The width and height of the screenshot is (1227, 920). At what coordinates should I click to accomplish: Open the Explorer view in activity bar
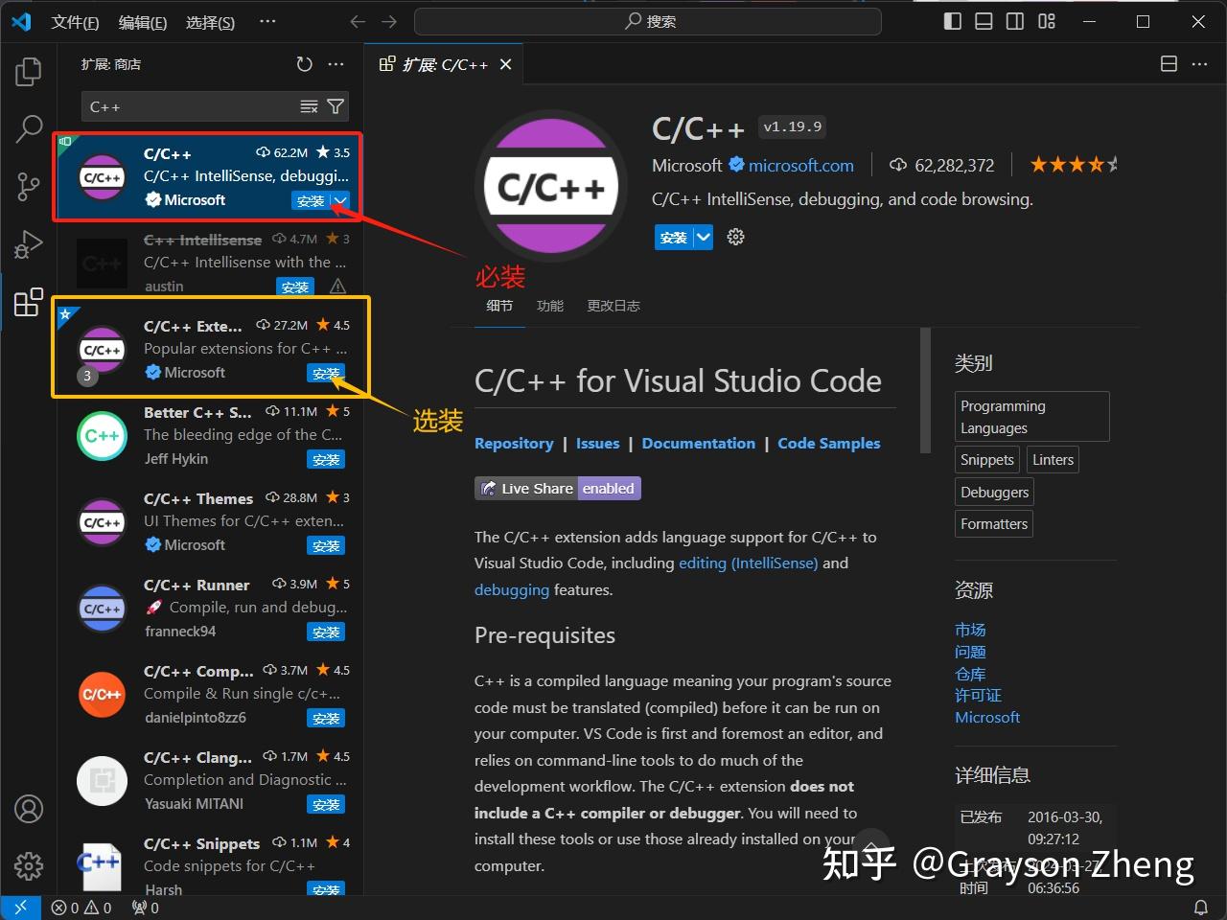(x=29, y=71)
